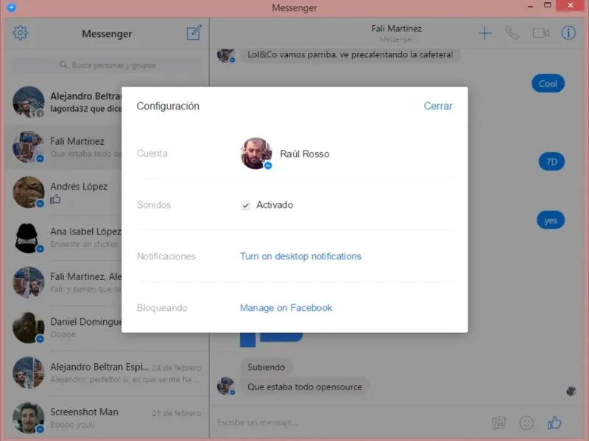Screen dimensions: 589x441
Task: Click Lol&Co vamos parriba message
Action: coord(350,54)
